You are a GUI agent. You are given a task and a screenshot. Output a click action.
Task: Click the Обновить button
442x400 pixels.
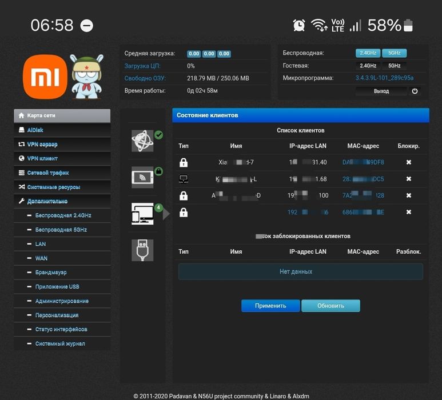point(330,306)
